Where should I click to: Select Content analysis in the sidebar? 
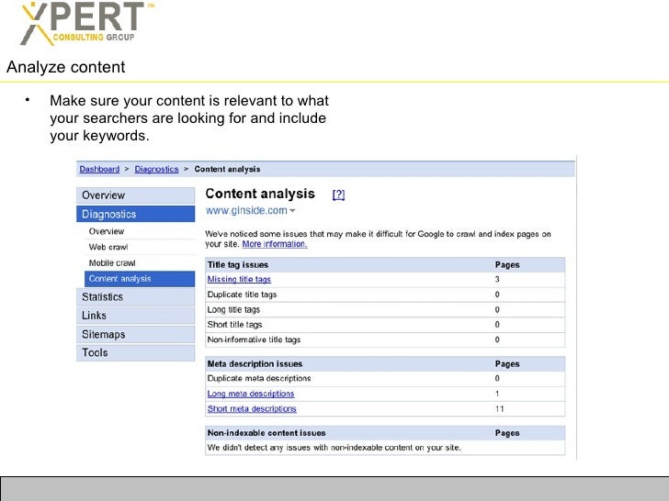140,279
